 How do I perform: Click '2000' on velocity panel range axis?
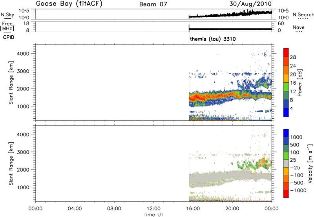(x=23, y=170)
